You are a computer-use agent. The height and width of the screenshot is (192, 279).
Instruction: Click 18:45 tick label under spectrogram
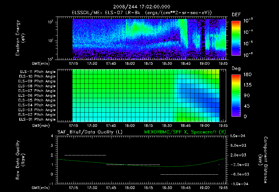tap(186, 63)
